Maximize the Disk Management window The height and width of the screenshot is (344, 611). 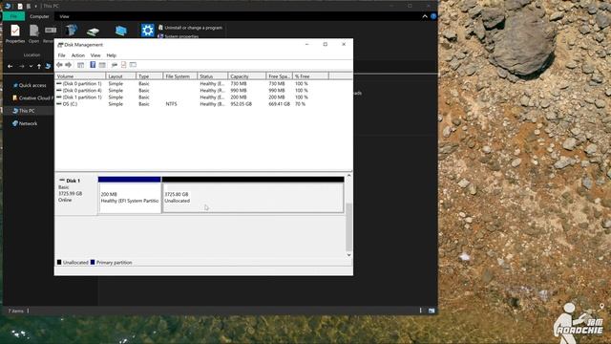pos(326,45)
